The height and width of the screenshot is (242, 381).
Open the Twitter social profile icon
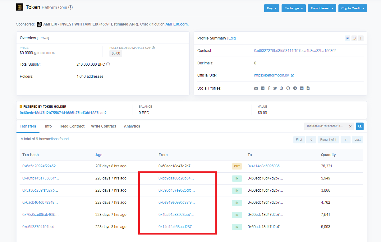coord(275,88)
